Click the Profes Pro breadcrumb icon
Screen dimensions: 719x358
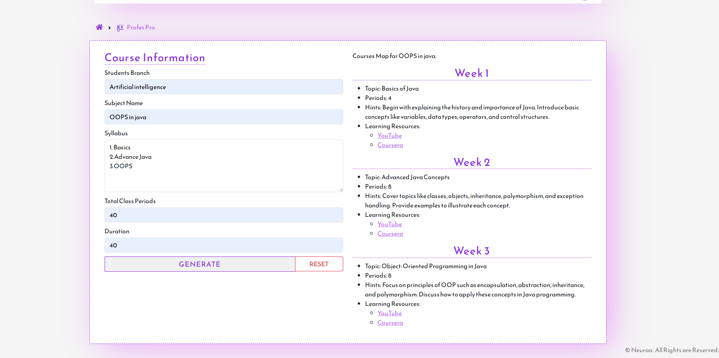pos(120,27)
